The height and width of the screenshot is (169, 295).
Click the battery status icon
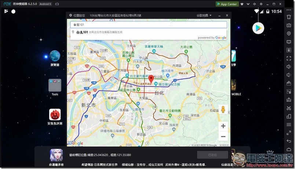click(x=267, y=11)
